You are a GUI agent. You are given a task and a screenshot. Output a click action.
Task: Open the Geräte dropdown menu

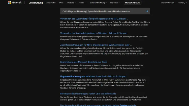(83, 3)
